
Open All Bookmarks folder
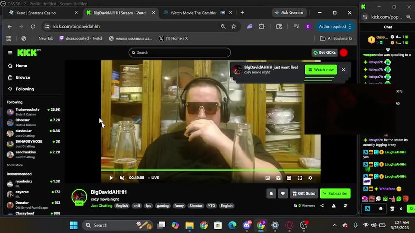pyautogui.click(x=336, y=38)
